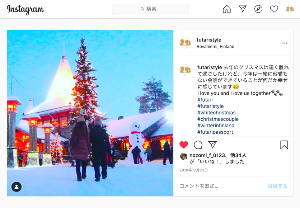The height and width of the screenshot is (208, 300).
Task: Open Rovaniemi, Finland location link
Action: click(215, 47)
